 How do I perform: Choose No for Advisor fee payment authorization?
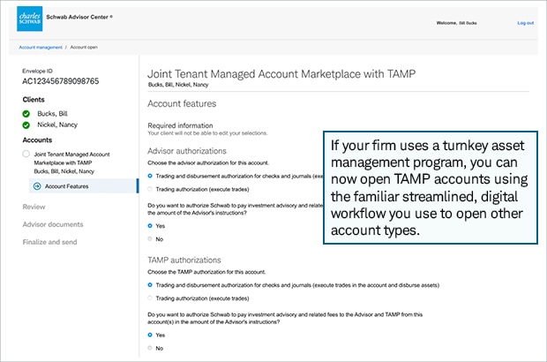[150, 239]
